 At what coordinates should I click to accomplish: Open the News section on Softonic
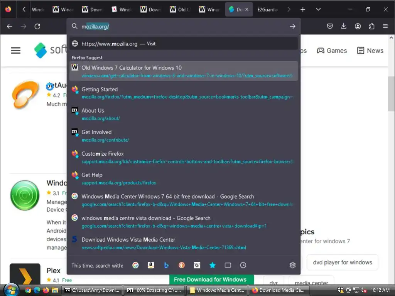(370, 50)
